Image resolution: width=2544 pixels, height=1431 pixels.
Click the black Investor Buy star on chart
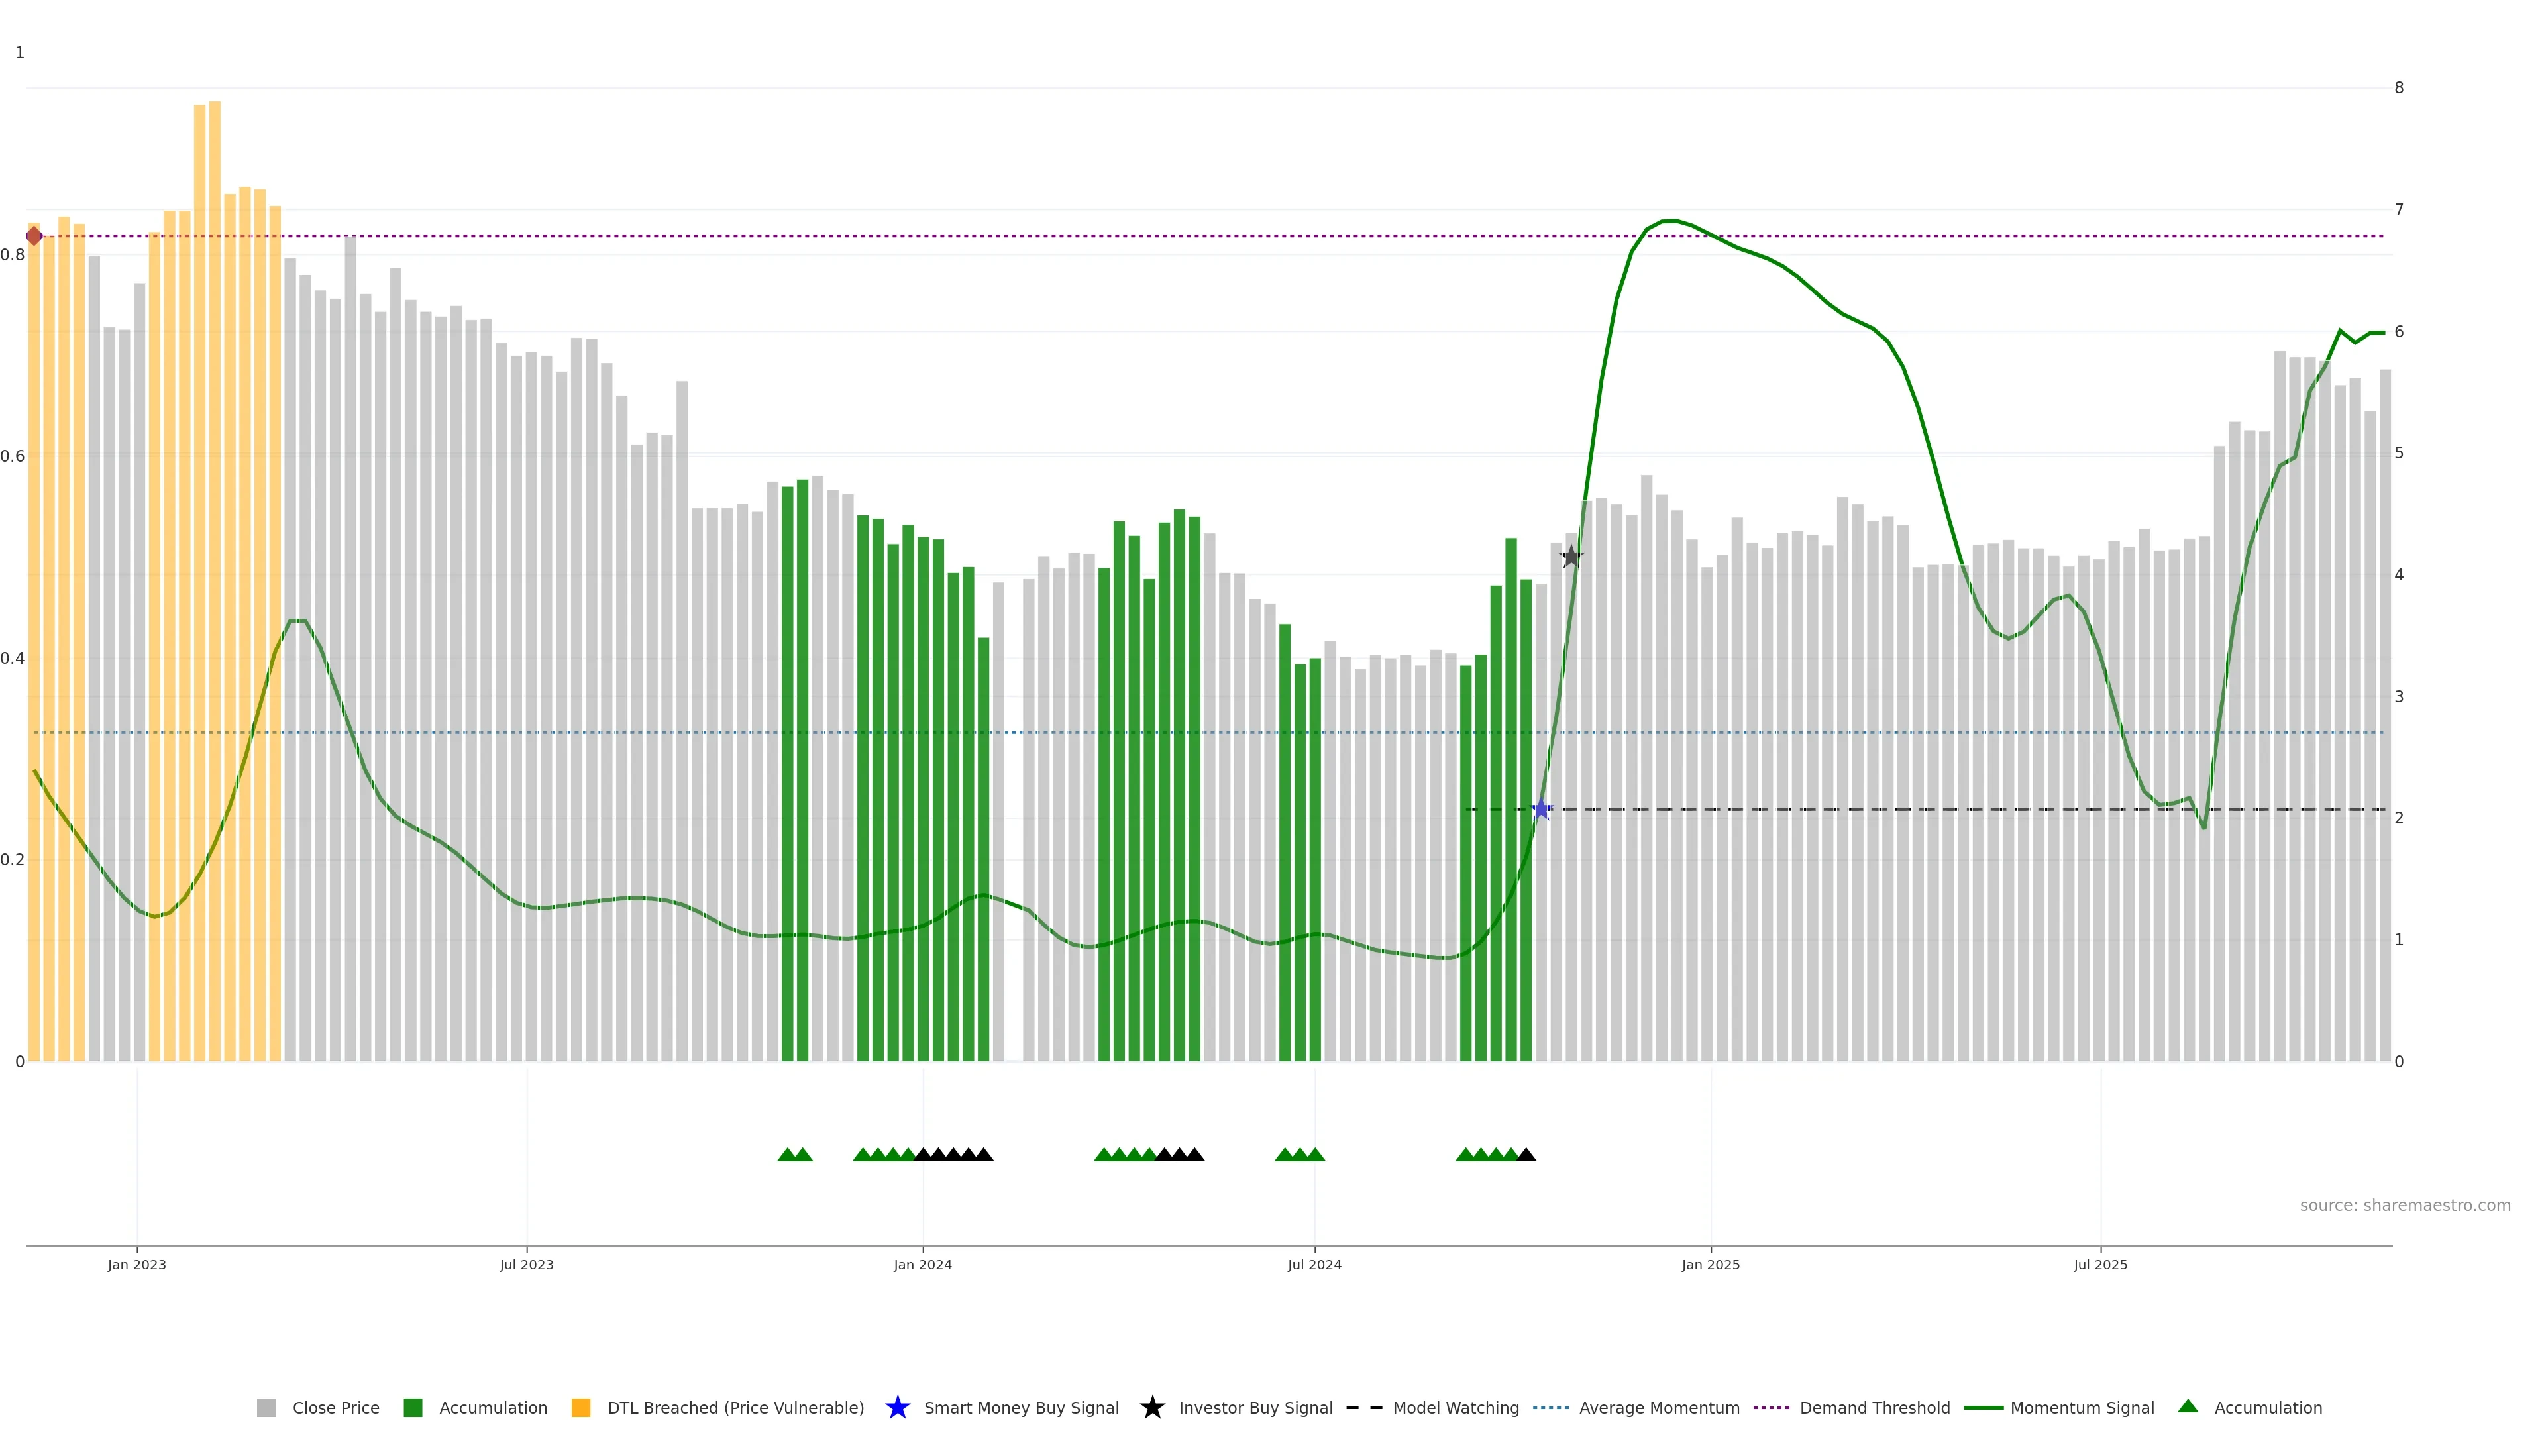1571,557
